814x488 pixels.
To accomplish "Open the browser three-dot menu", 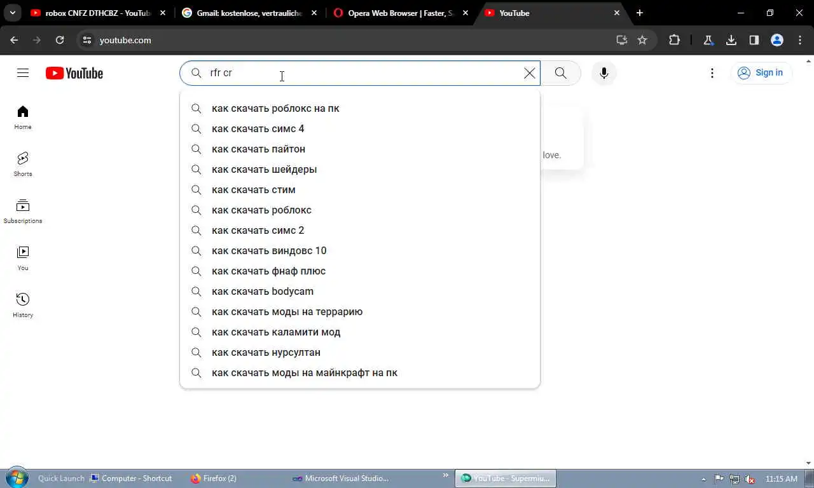I will pos(800,40).
